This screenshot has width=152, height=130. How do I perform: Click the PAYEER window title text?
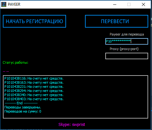coord(14,4)
